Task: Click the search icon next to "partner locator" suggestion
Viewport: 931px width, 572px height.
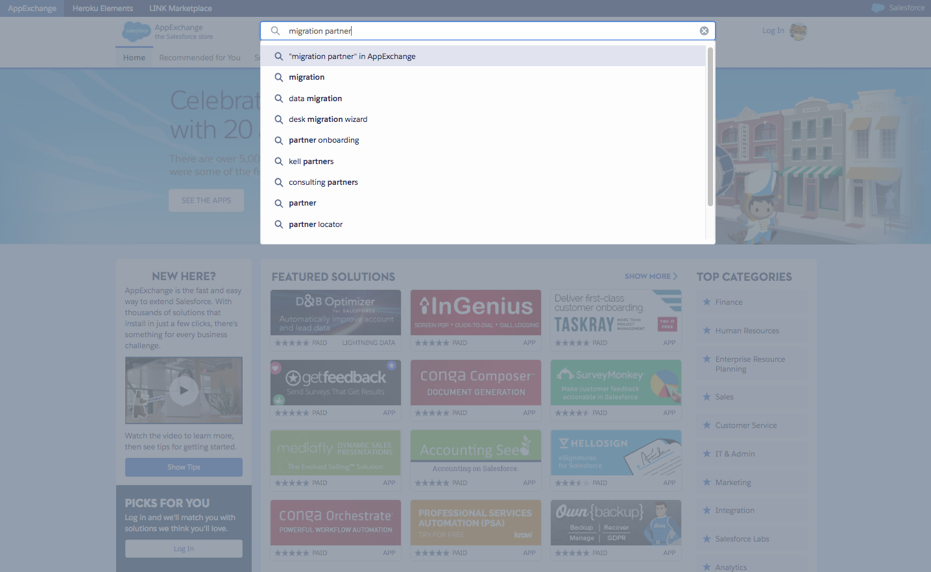Action: 279,224
